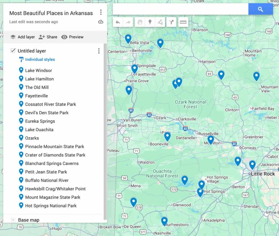Viewport: 279px width, 236px height.
Task: Click the map marker west of Mountain View
Action: pos(256,76)
